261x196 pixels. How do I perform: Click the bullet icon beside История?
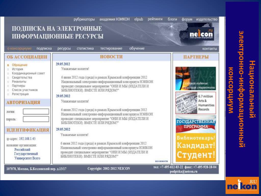coord(8,69)
